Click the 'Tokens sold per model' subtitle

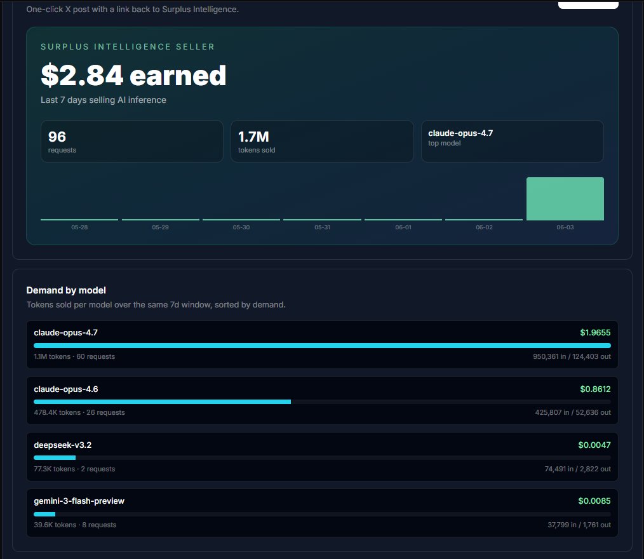pos(156,305)
